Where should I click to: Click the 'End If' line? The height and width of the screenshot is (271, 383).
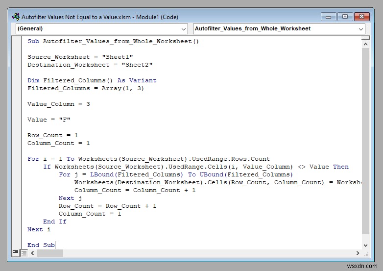click(55, 222)
